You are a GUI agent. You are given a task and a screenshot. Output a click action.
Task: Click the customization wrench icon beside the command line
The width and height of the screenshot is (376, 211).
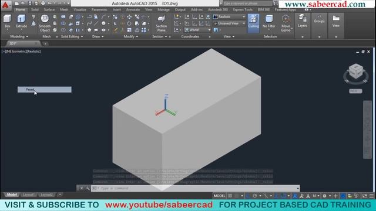pyautogui.click(x=88, y=188)
